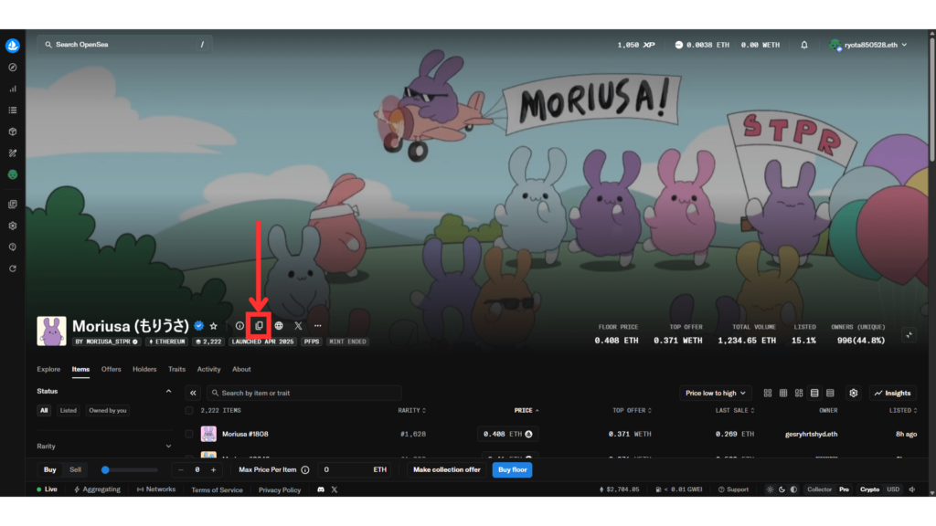The width and height of the screenshot is (936, 526).
Task: Switch to the large grid view
Action: [x=768, y=393]
